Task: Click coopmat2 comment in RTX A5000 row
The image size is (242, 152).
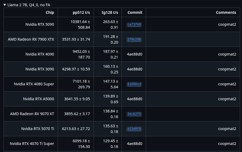Action: coord(227,99)
